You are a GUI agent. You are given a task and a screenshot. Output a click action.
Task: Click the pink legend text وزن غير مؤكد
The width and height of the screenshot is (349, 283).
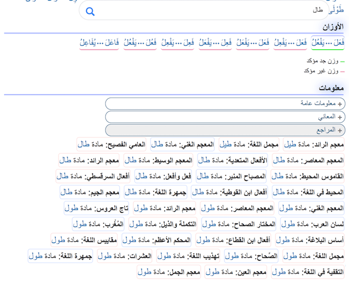pos(321,71)
